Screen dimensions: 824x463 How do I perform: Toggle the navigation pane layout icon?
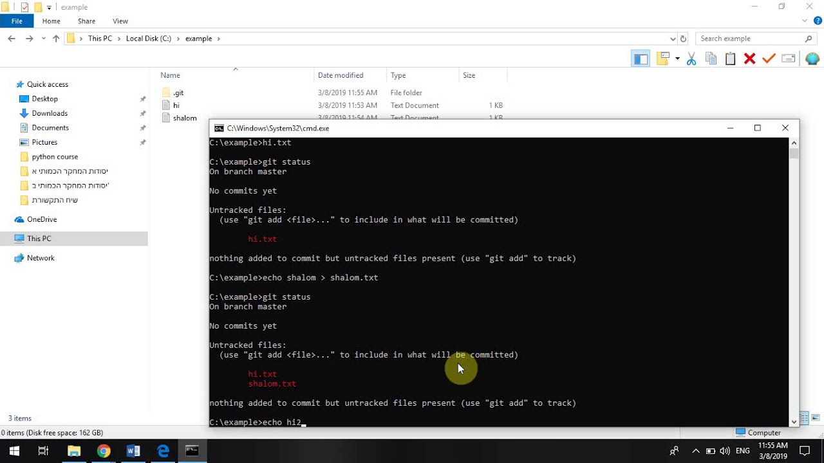pos(641,59)
